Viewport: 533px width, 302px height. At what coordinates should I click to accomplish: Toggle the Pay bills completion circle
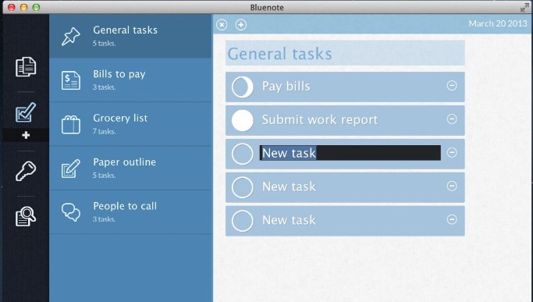click(x=243, y=87)
